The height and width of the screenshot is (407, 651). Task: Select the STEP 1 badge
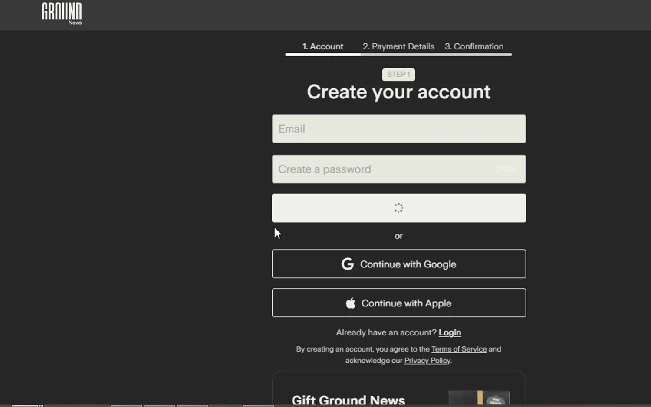[x=398, y=75]
